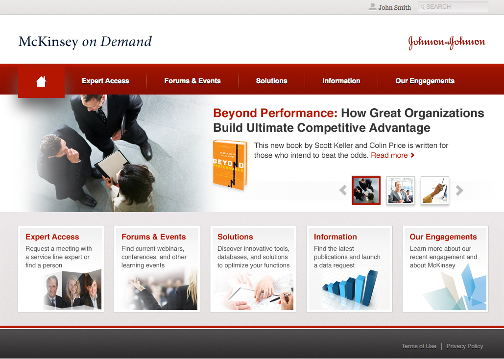Select the hand with pen slide thumbnail

[435, 190]
